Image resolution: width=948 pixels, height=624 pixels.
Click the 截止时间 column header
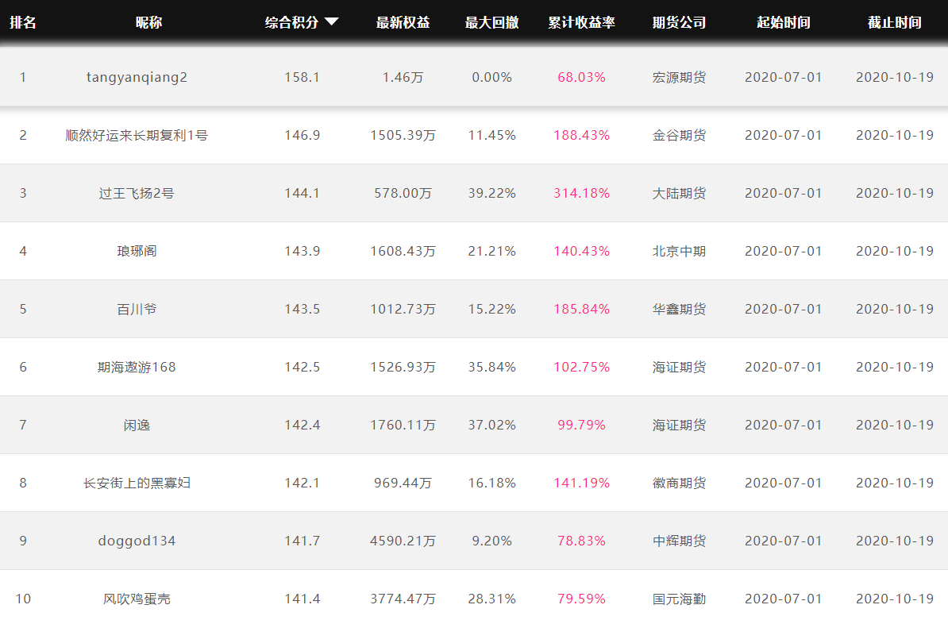[x=895, y=22]
